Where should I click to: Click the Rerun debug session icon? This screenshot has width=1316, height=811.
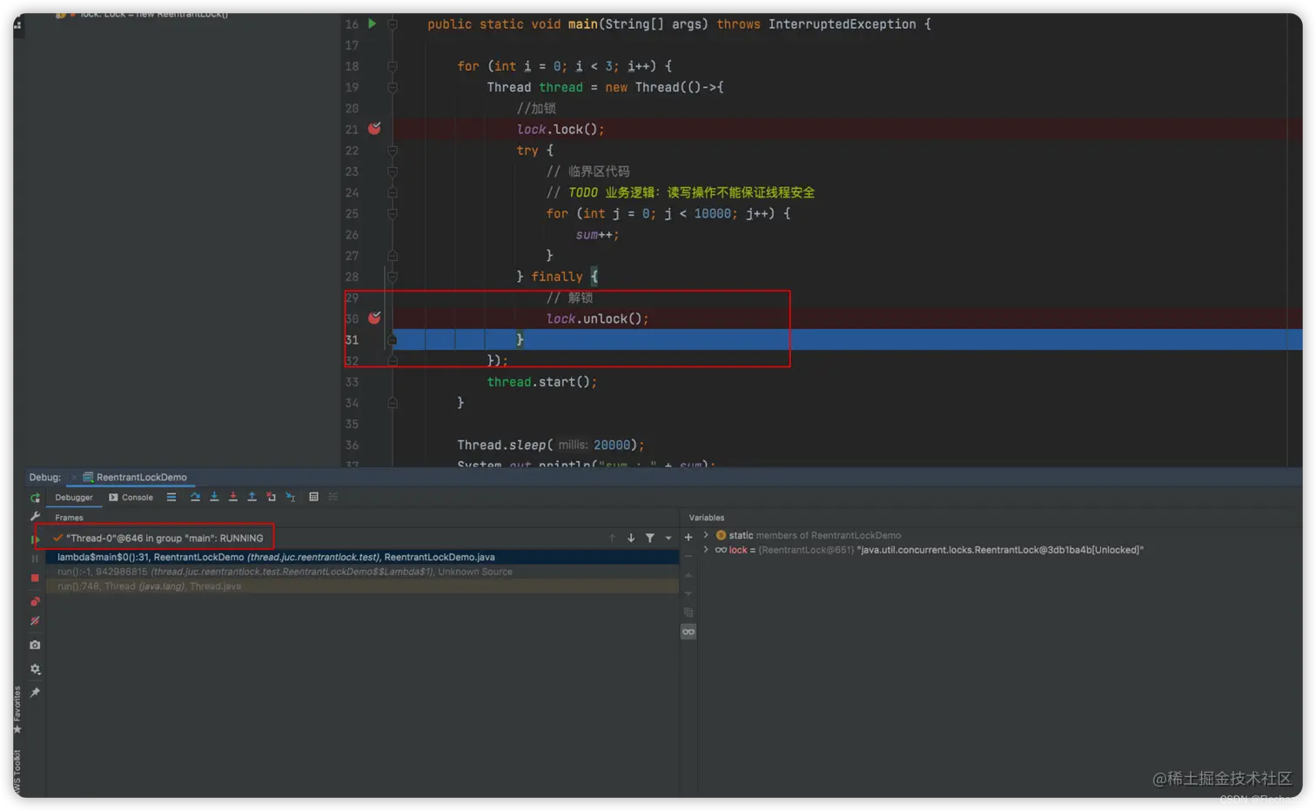pyautogui.click(x=35, y=498)
